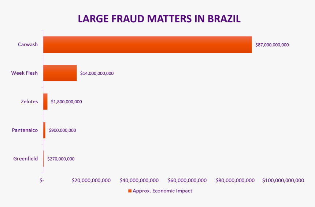
Task: Click the orange legend swatch
Action: (x=130, y=191)
